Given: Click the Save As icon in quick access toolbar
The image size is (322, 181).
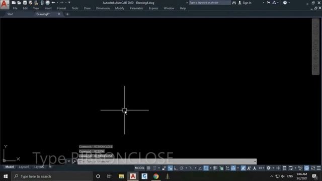Looking at the screenshot, I should coord(30,3).
